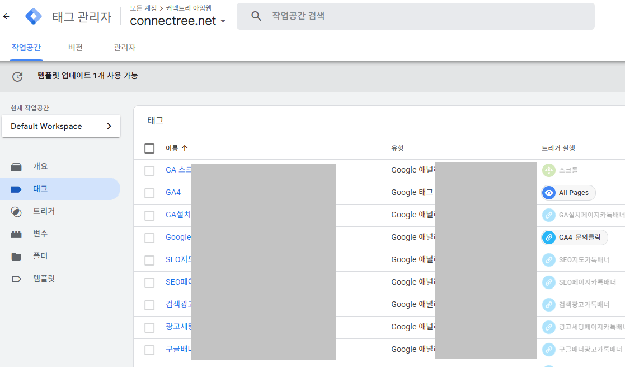This screenshot has width=625, height=367.
Task: Toggle the select-all tags checkbox
Action: 149,148
